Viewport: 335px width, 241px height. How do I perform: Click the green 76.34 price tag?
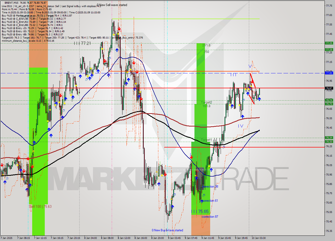[329, 138]
